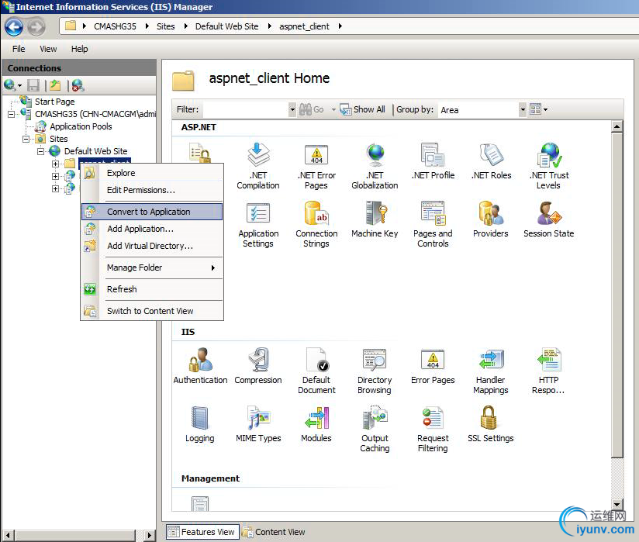Open Request Filtering feature

click(433, 429)
